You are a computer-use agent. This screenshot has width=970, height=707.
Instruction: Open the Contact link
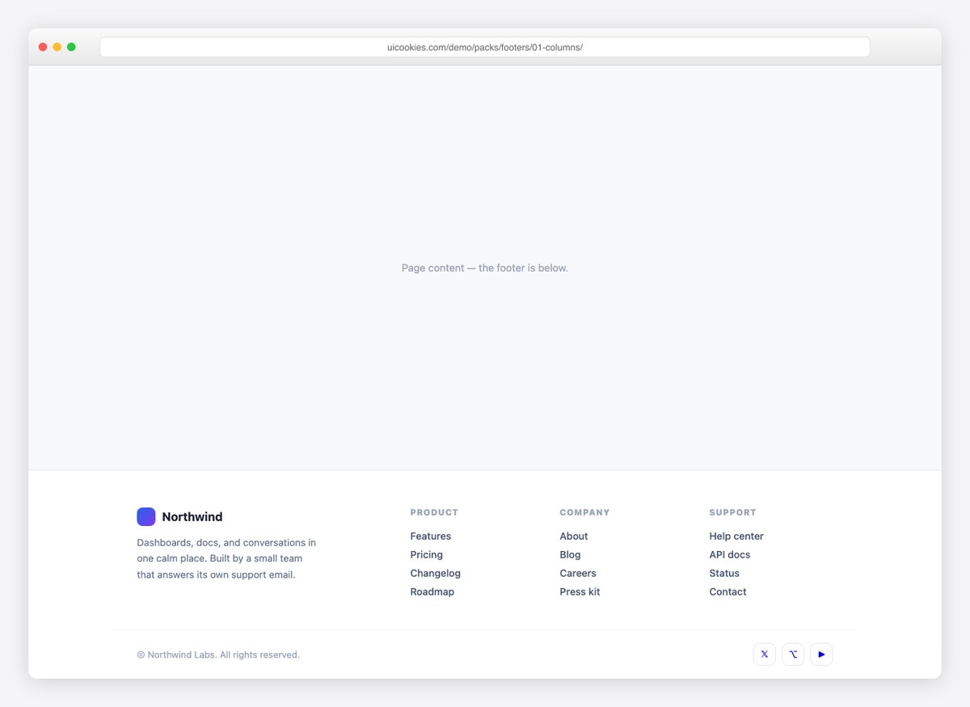tap(728, 591)
